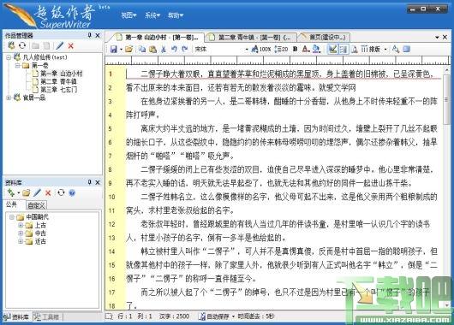The image size is (454, 325).
Task: Click the red delete X in 资料库 toolbar
Action: pos(48,192)
